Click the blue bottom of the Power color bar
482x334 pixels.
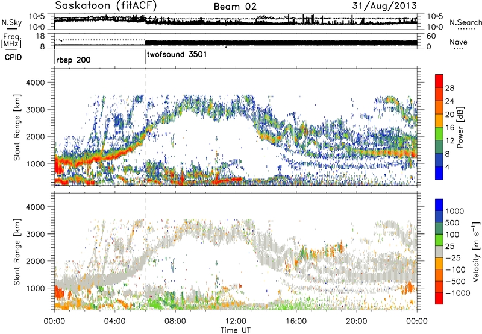coord(439,173)
